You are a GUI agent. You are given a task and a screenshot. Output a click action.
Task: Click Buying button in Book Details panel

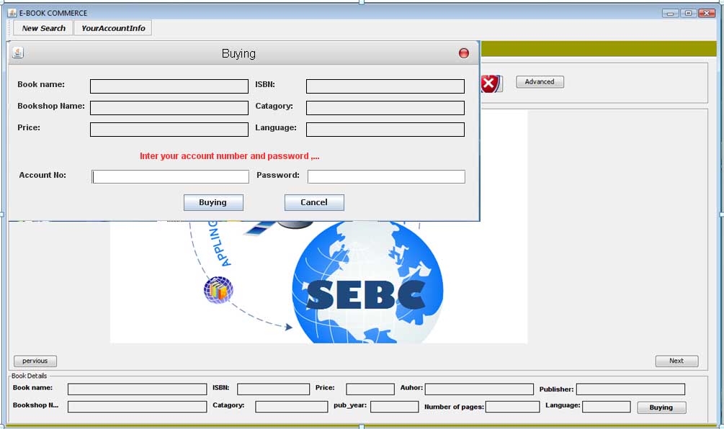click(x=661, y=407)
